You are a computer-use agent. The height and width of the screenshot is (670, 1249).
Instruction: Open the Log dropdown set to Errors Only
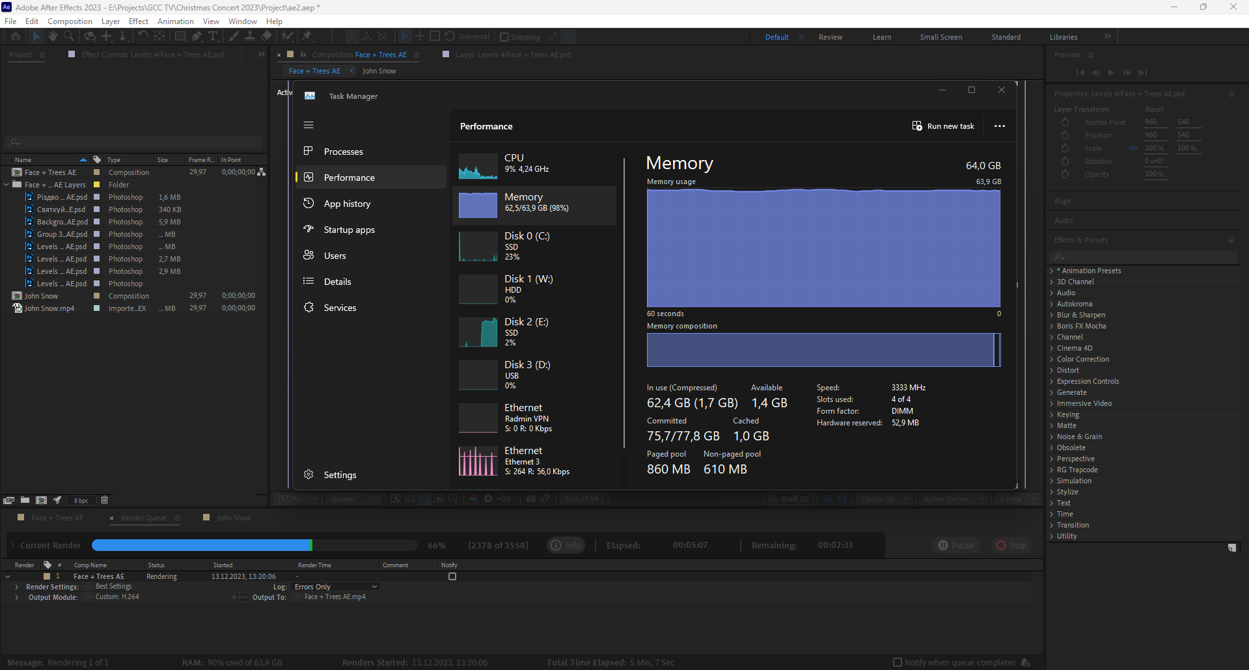pyautogui.click(x=335, y=586)
